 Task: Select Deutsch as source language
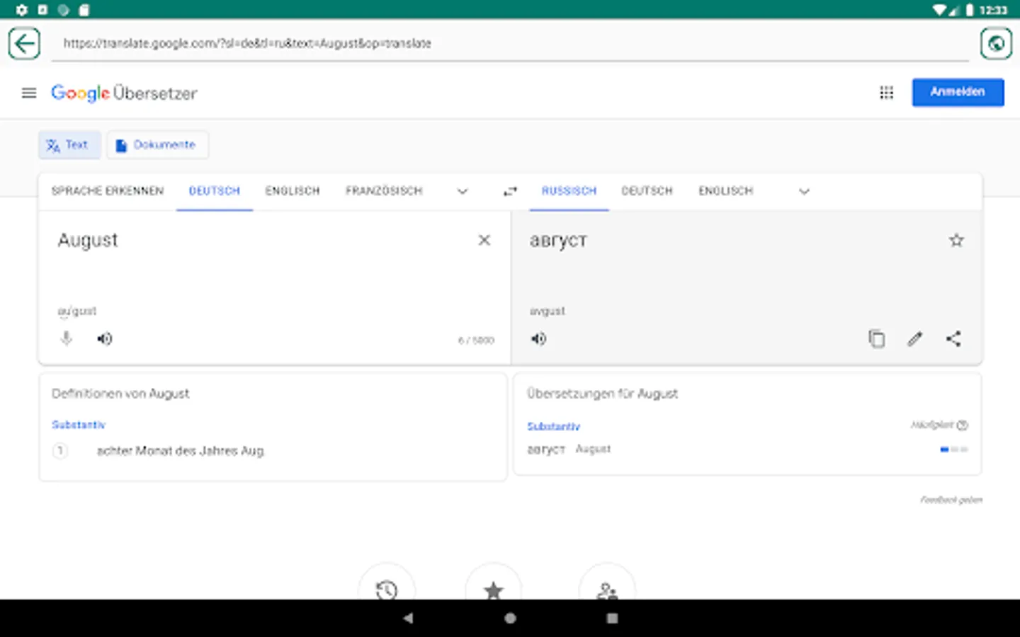coord(215,191)
